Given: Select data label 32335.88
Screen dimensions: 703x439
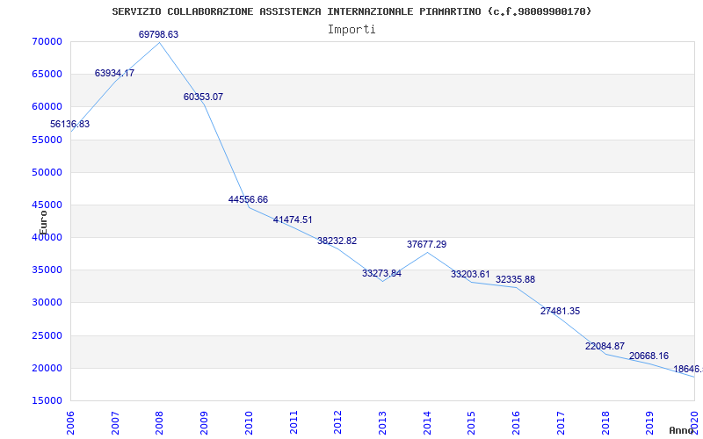Looking at the screenshot, I should tap(515, 279).
